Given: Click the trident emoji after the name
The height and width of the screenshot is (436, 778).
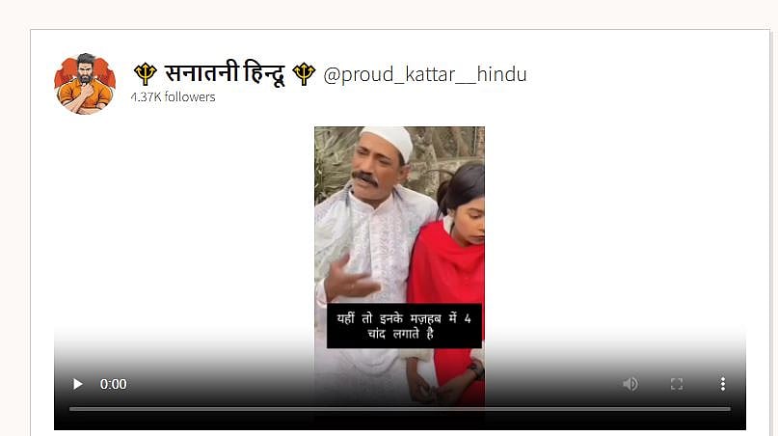Looking at the screenshot, I should tap(304, 74).
